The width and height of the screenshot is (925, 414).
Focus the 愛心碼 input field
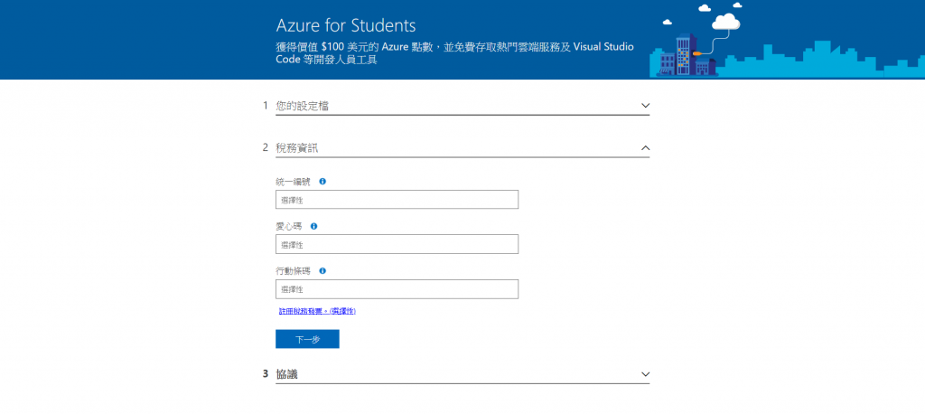point(397,244)
